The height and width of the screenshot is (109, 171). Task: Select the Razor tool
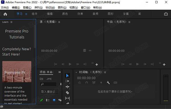pos(67,92)
